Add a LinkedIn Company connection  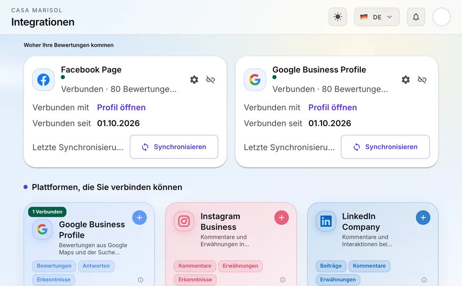[x=423, y=218]
